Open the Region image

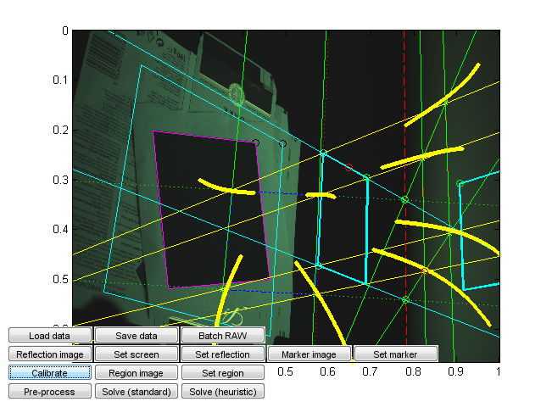click(137, 373)
